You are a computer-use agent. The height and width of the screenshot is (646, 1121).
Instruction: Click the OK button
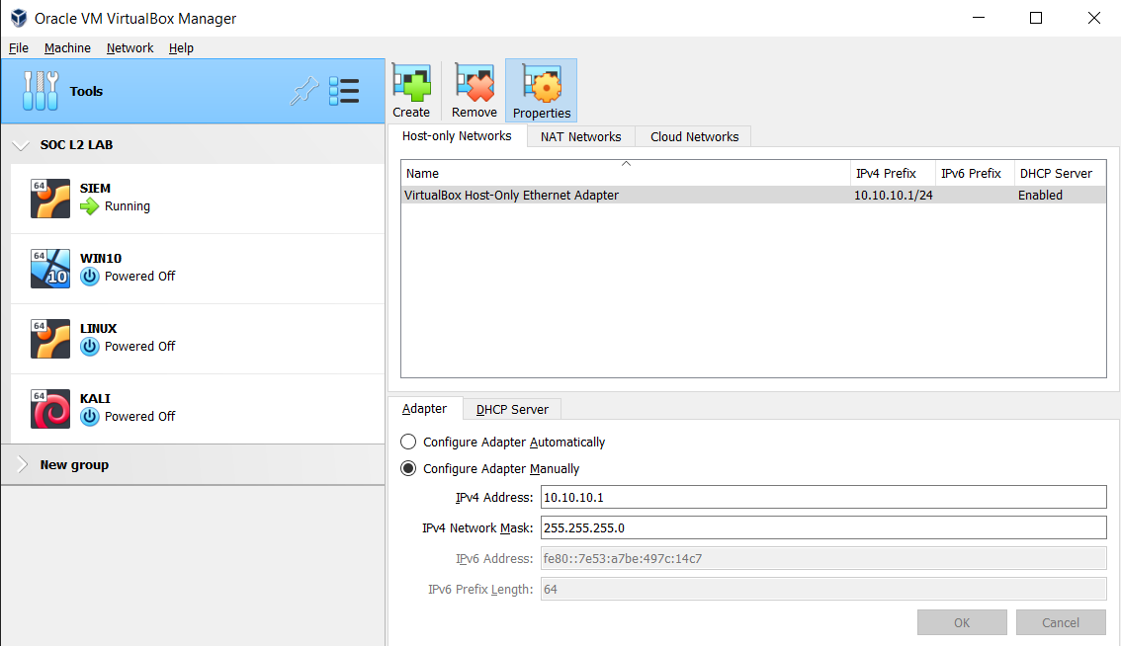(961, 622)
